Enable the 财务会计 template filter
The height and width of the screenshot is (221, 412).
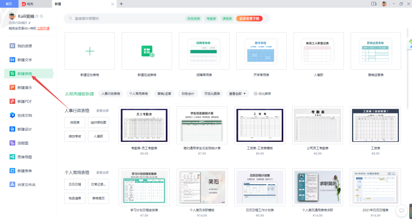click(188, 93)
